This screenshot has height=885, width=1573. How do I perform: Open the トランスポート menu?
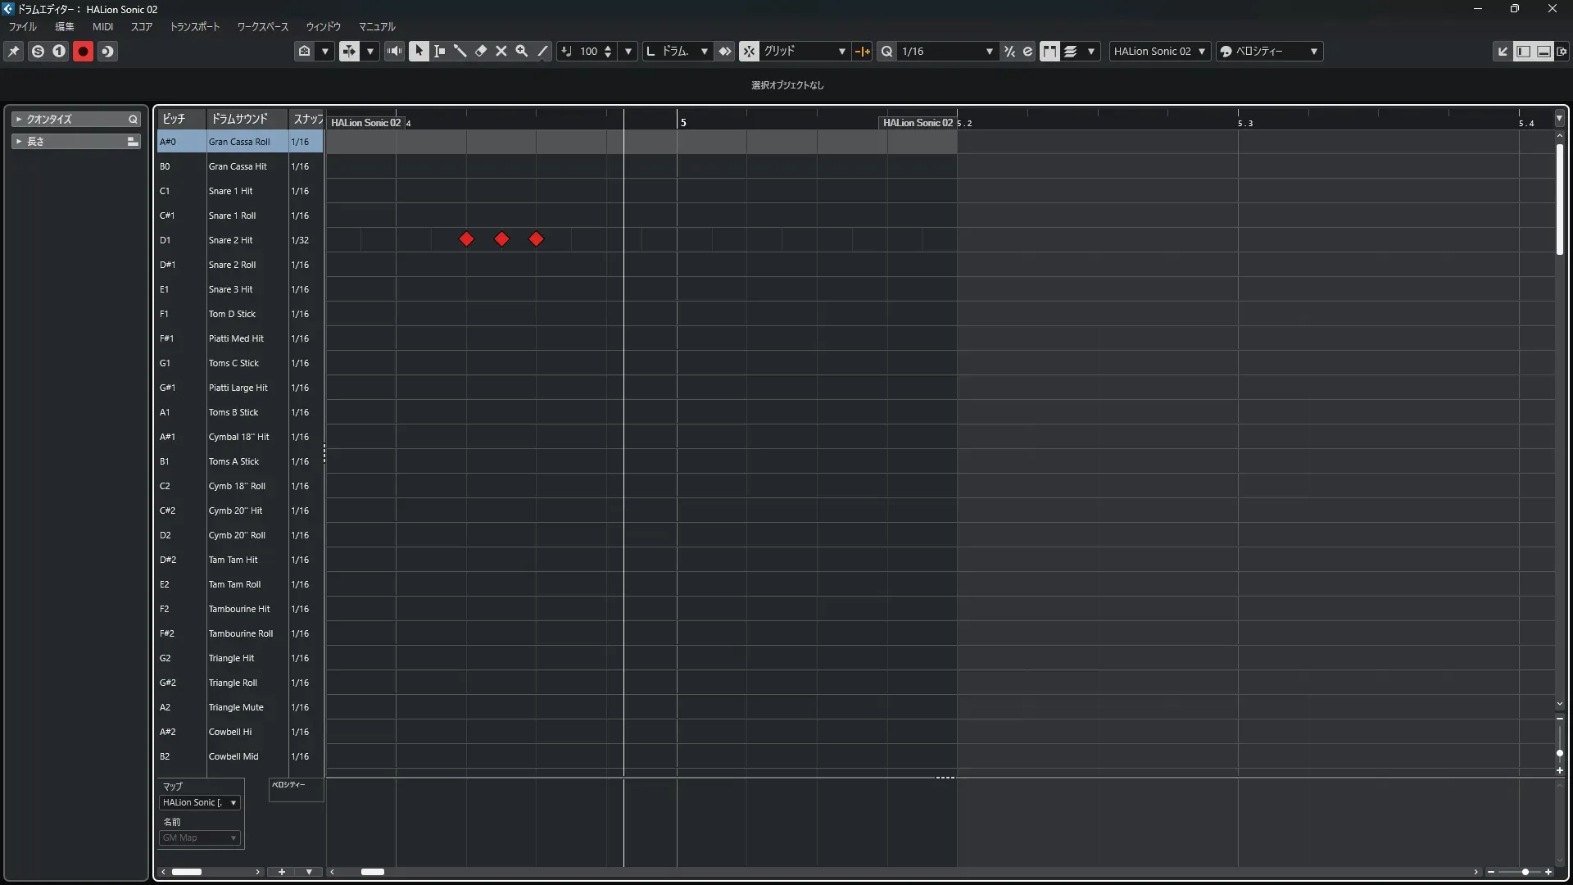194,26
